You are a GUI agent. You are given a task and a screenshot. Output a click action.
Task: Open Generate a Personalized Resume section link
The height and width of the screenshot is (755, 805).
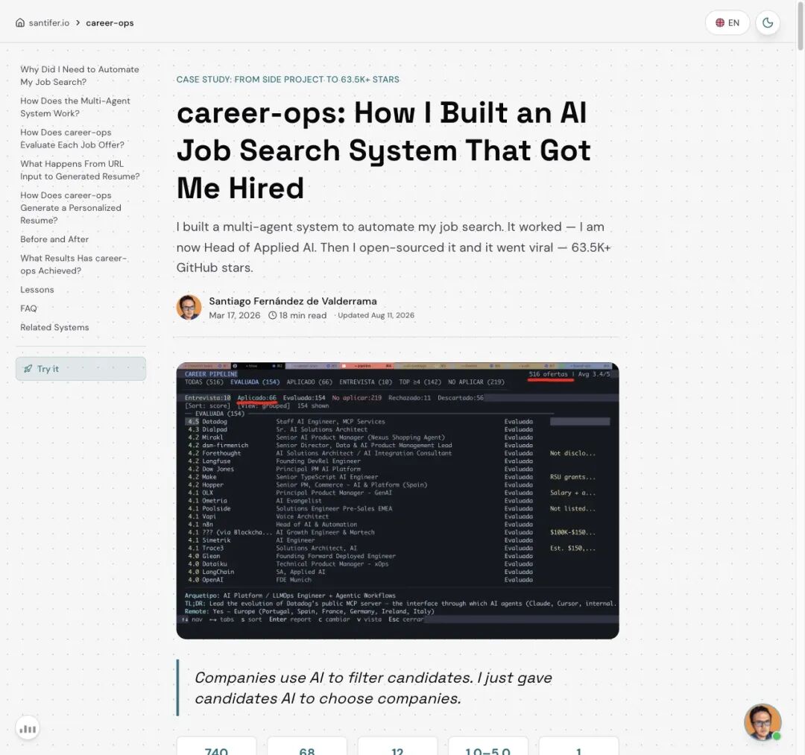tap(71, 207)
